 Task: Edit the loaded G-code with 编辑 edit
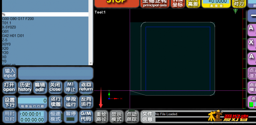click(x=40, y=87)
